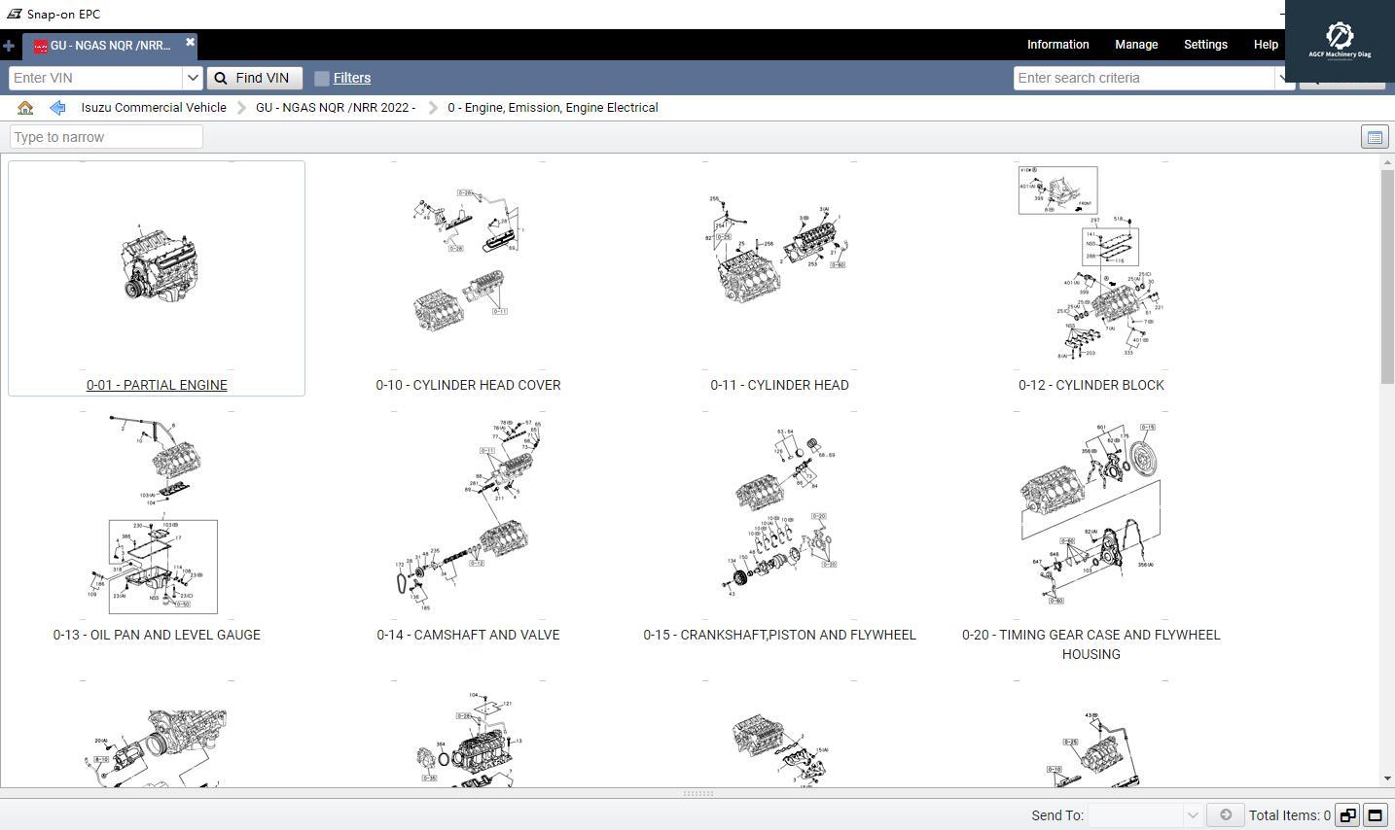Toggle the AGCF Machinery Diag panel
This screenshot has height=830, width=1395.
point(1341,40)
